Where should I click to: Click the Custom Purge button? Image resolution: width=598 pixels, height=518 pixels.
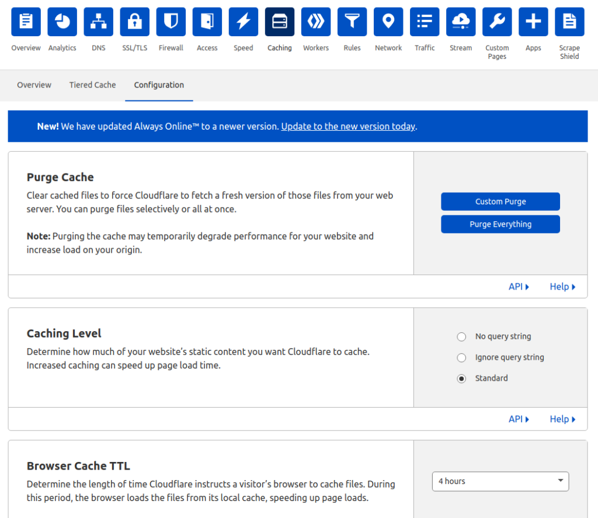[x=500, y=201]
